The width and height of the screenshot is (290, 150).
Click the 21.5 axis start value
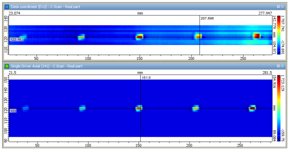tap(12, 73)
